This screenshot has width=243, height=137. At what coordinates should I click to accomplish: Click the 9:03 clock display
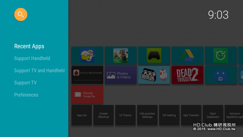click(218, 15)
